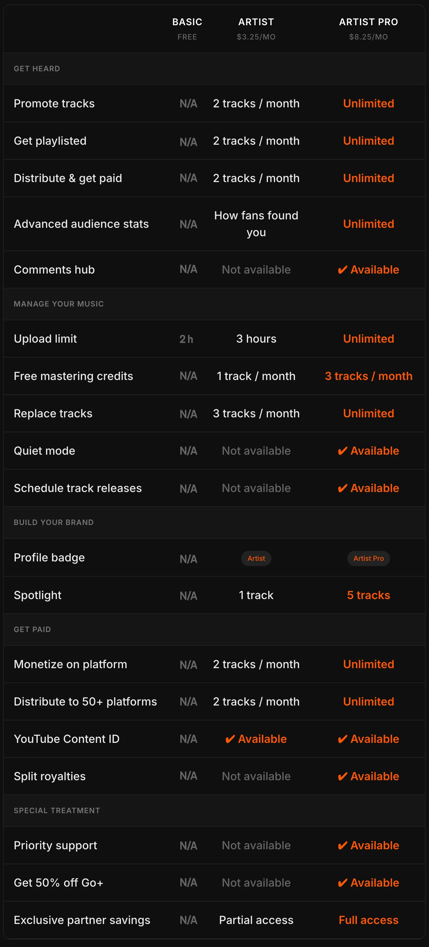Click Full access under Exclusive partner savings
This screenshot has height=947, width=429.
(x=368, y=920)
